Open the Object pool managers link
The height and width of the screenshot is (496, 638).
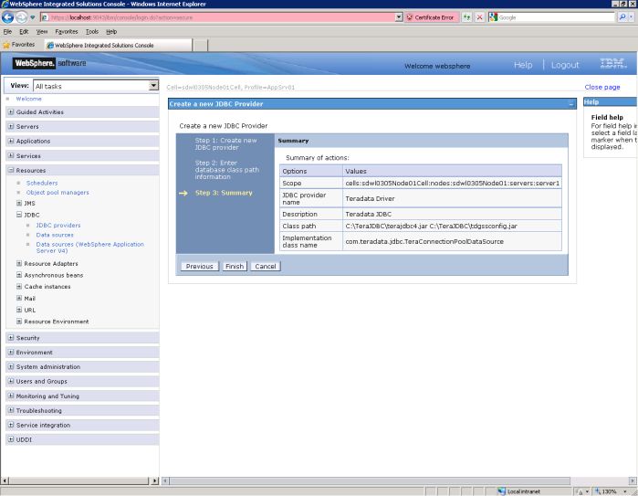58,192
